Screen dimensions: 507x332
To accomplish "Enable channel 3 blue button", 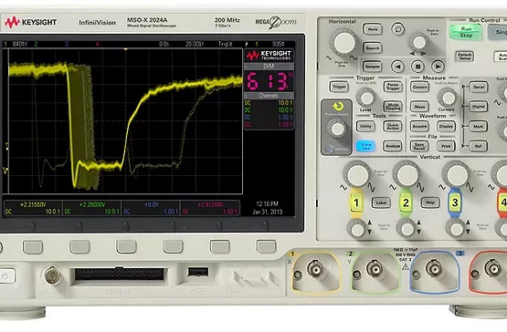I will tap(455, 202).
